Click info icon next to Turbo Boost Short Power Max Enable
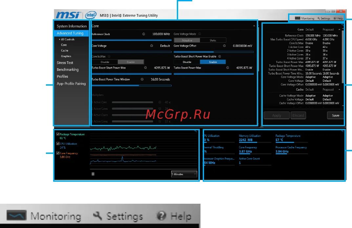This screenshot has height=228, width=352. click(x=219, y=56)
